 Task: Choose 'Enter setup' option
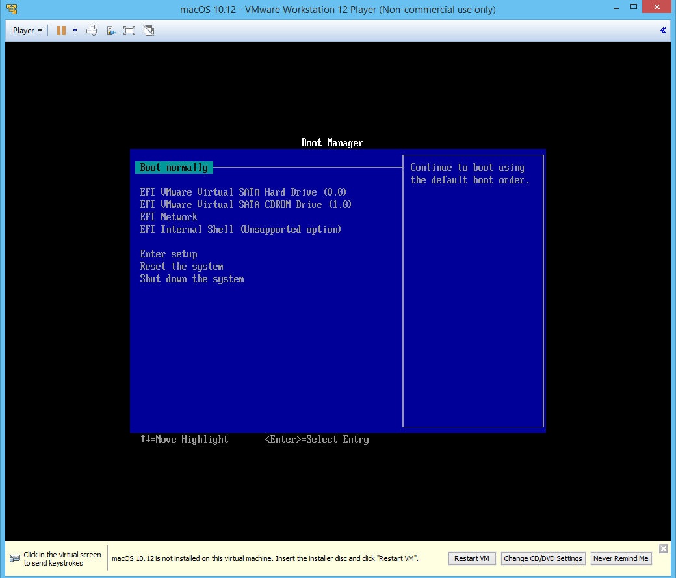point(168,254)
